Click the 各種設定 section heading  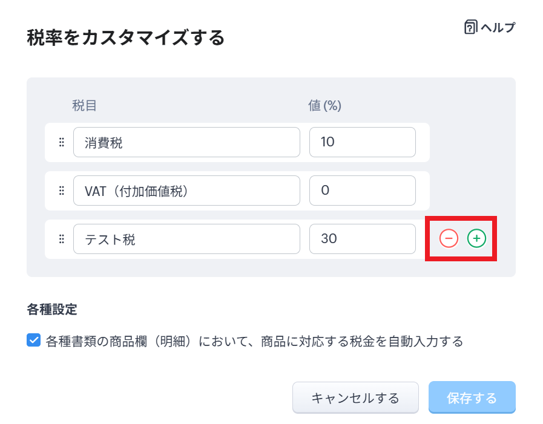[x=52, y=310]
